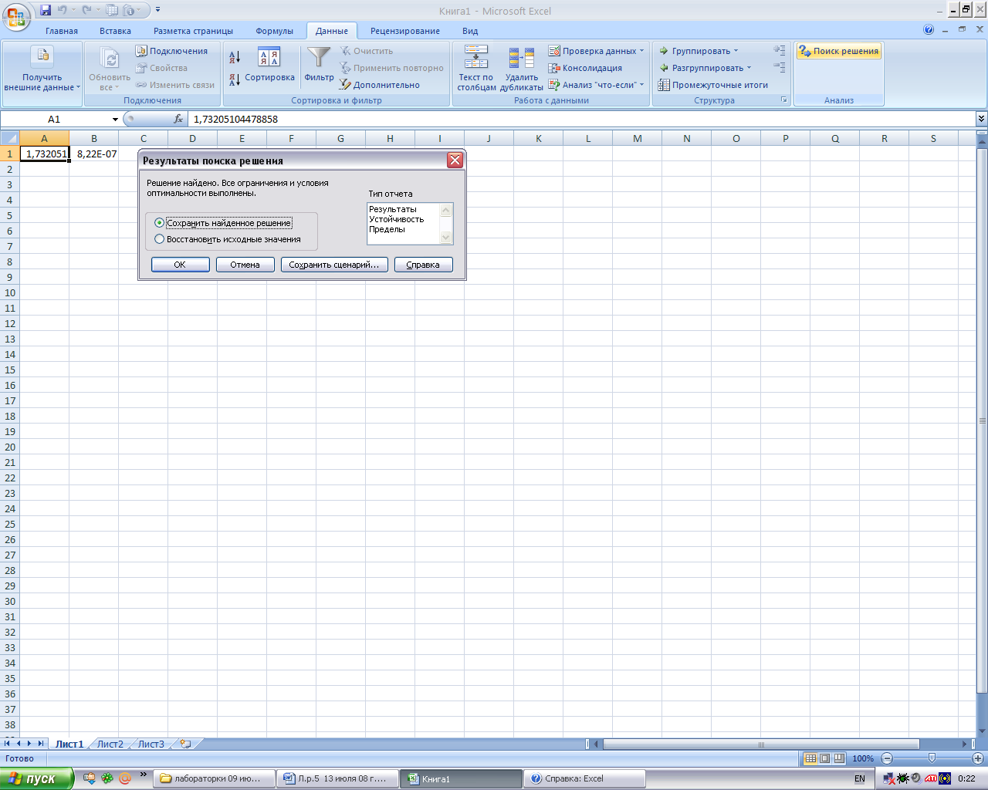Screen dimensions: 988x790
Task: Open the Сортировка dialog
Action: (x=269, y=66)
